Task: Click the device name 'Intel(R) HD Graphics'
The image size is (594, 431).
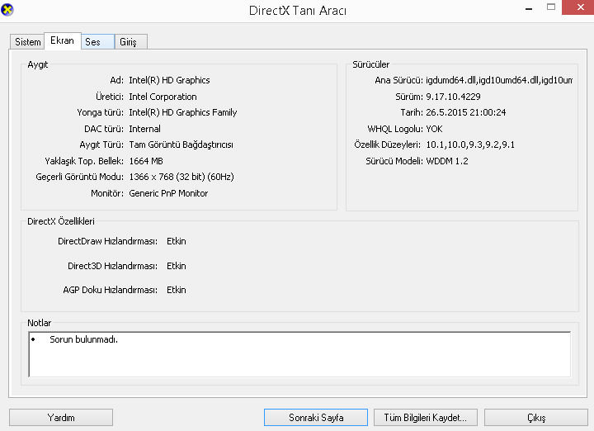Action: coord(169,81)
